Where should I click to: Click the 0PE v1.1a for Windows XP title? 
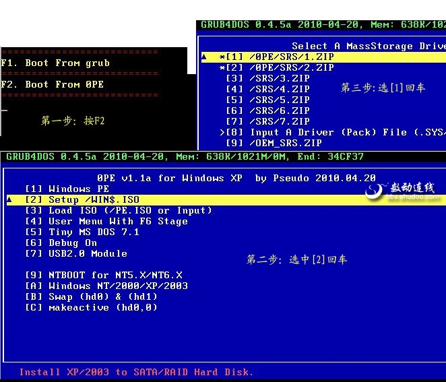tap(236, 178)
